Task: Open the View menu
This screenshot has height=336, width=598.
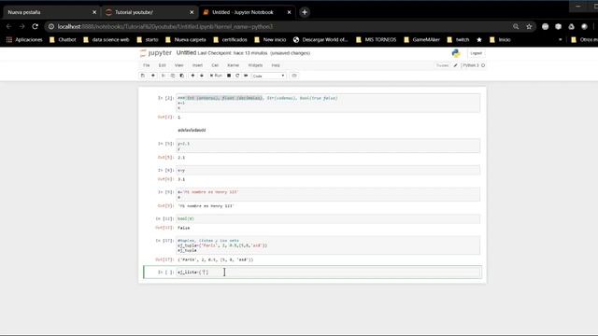Action: (x=178, y=65)
